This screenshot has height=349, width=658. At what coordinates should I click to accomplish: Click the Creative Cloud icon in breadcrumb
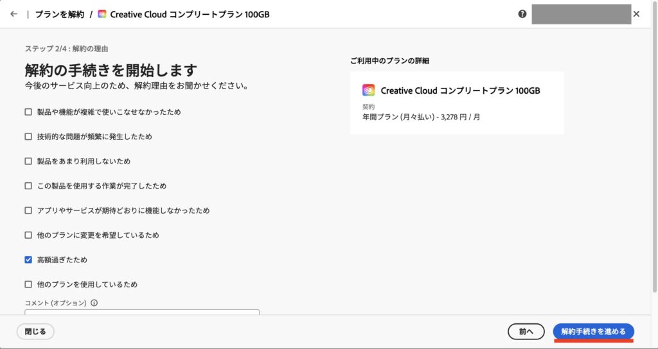click(x=102, y=14)
